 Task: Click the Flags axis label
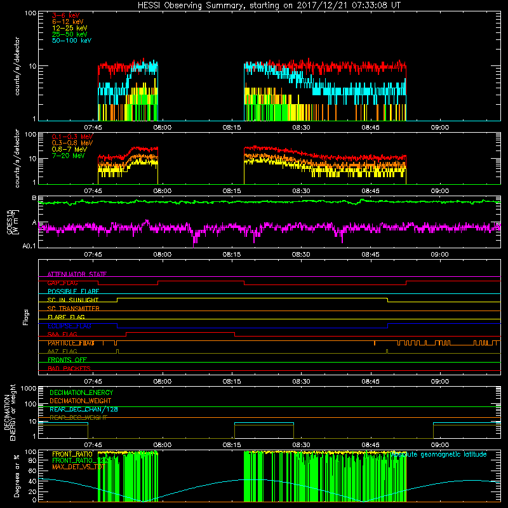point(26,317)
